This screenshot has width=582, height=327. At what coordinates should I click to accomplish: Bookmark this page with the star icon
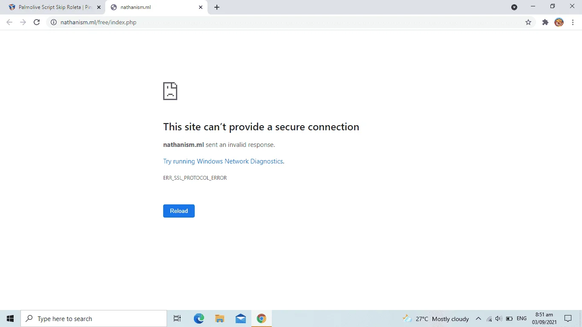(528, 22)
